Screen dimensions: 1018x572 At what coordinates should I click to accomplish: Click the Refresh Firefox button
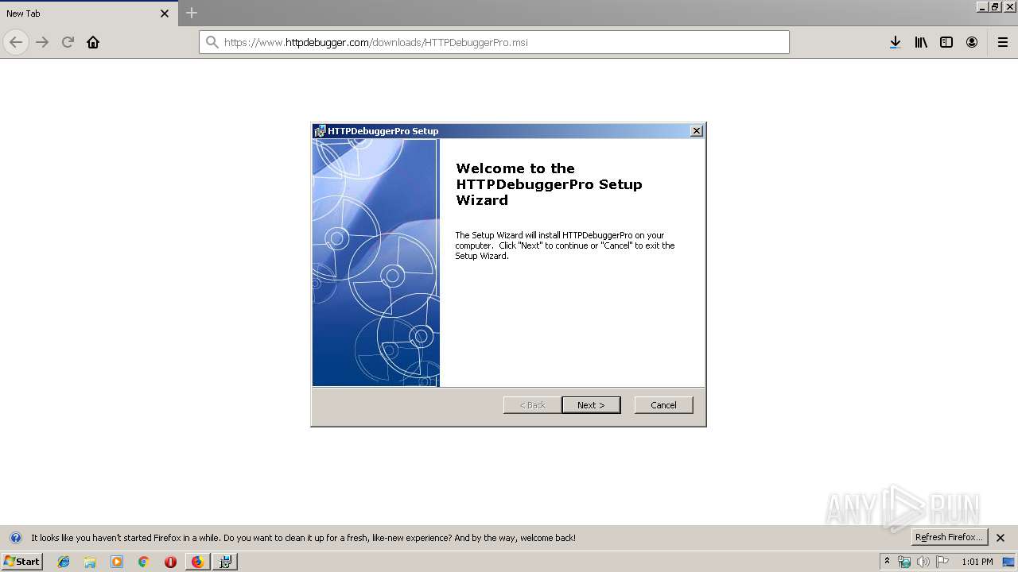949,537
